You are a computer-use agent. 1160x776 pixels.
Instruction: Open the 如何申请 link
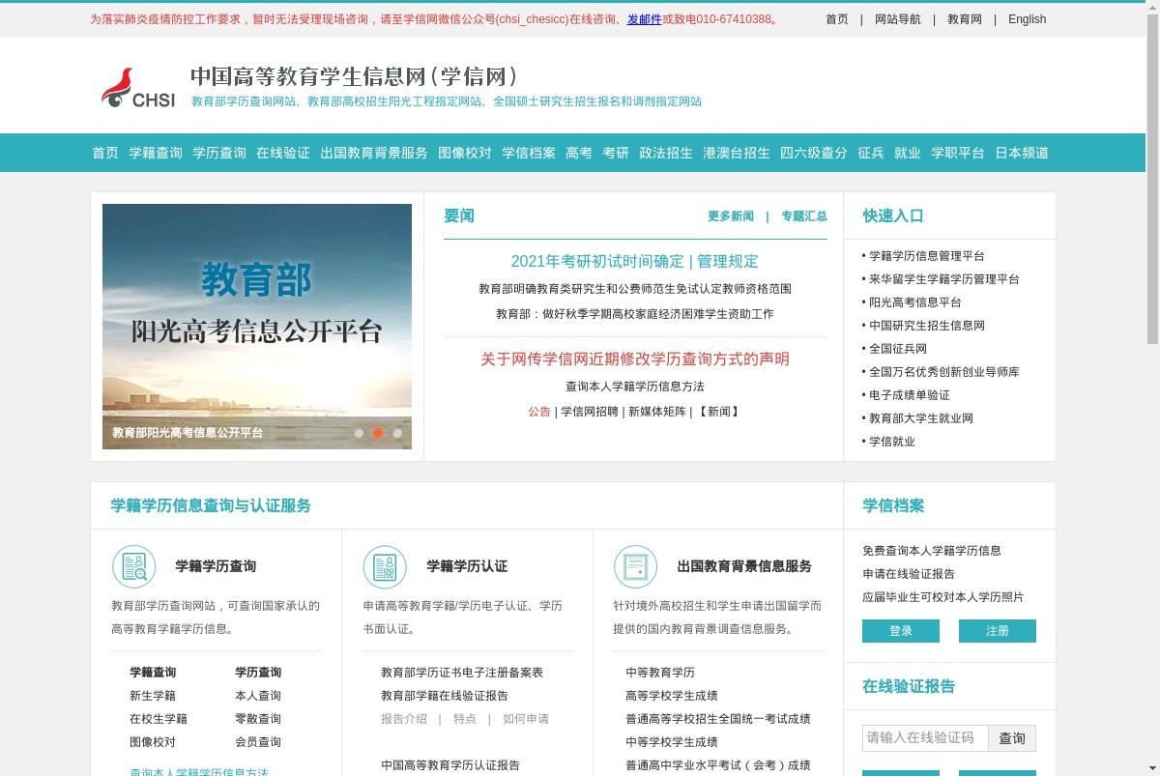(526, 719)
